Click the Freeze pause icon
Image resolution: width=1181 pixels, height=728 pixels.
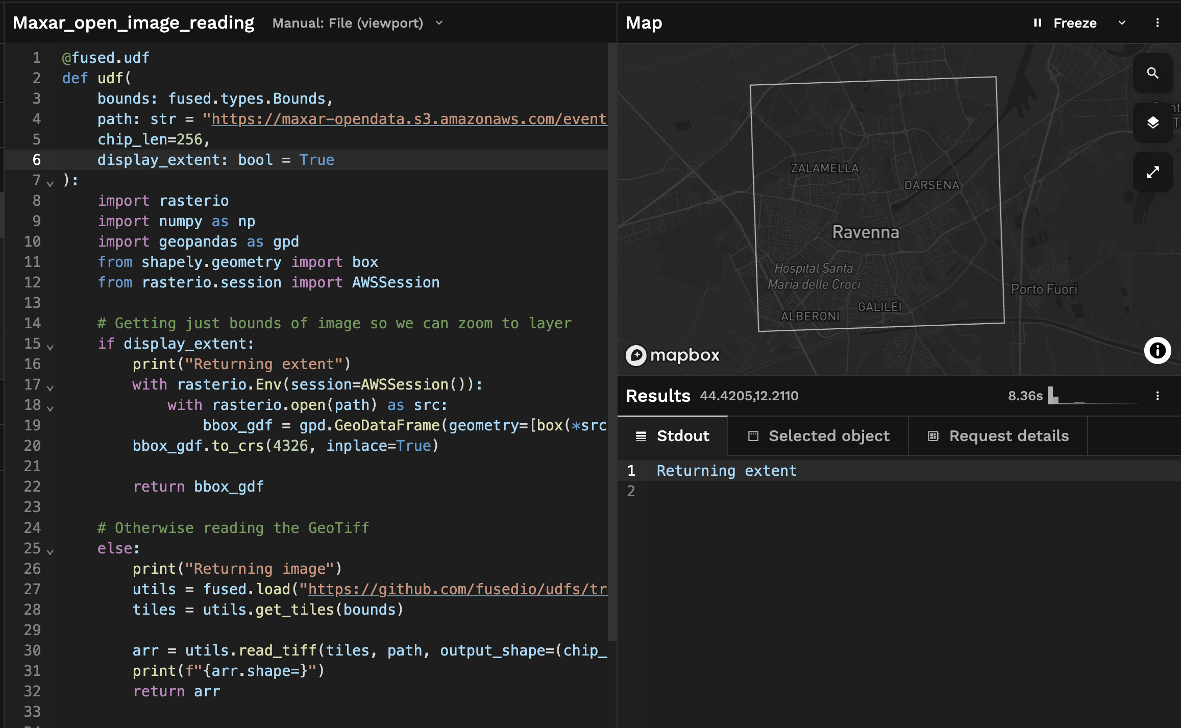click(1037, 23)
